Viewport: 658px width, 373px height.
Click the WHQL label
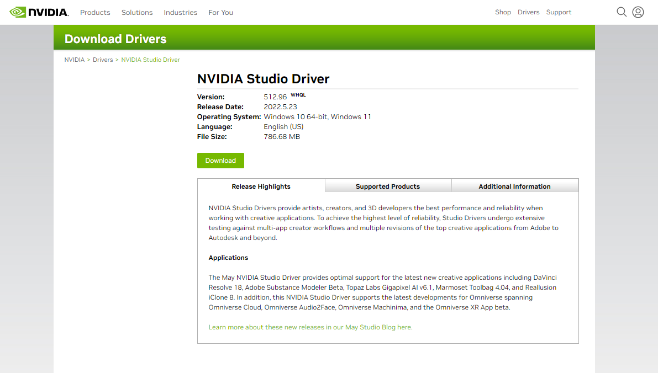pyautogui.click(x=298, y=95)
